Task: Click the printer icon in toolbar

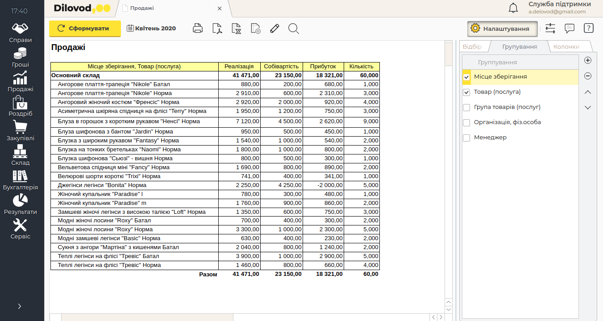Action: [198, 29]
